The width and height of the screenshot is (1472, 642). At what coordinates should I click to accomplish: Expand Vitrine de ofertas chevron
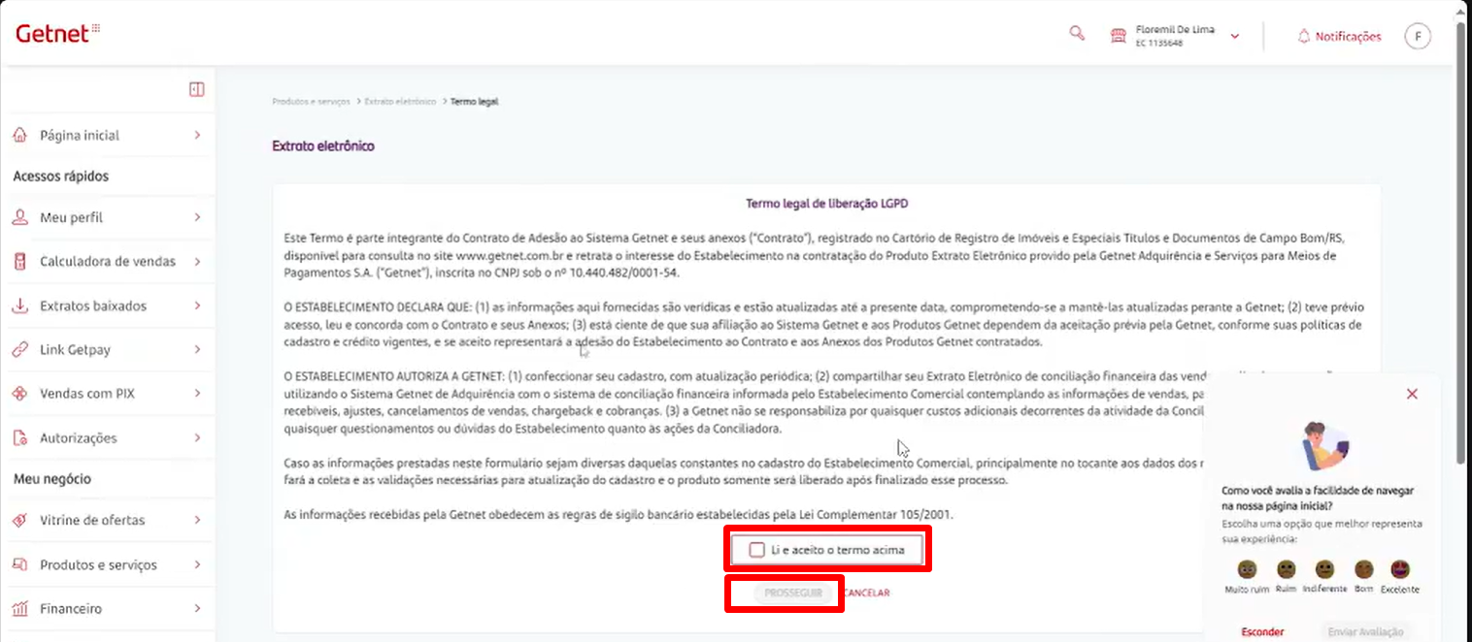197,520
